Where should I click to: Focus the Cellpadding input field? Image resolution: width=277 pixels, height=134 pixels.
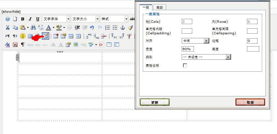click(187, 31)
